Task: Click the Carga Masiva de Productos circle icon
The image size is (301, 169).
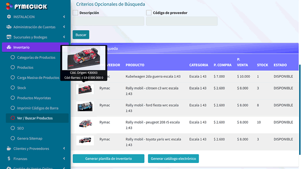Action: 13,78
